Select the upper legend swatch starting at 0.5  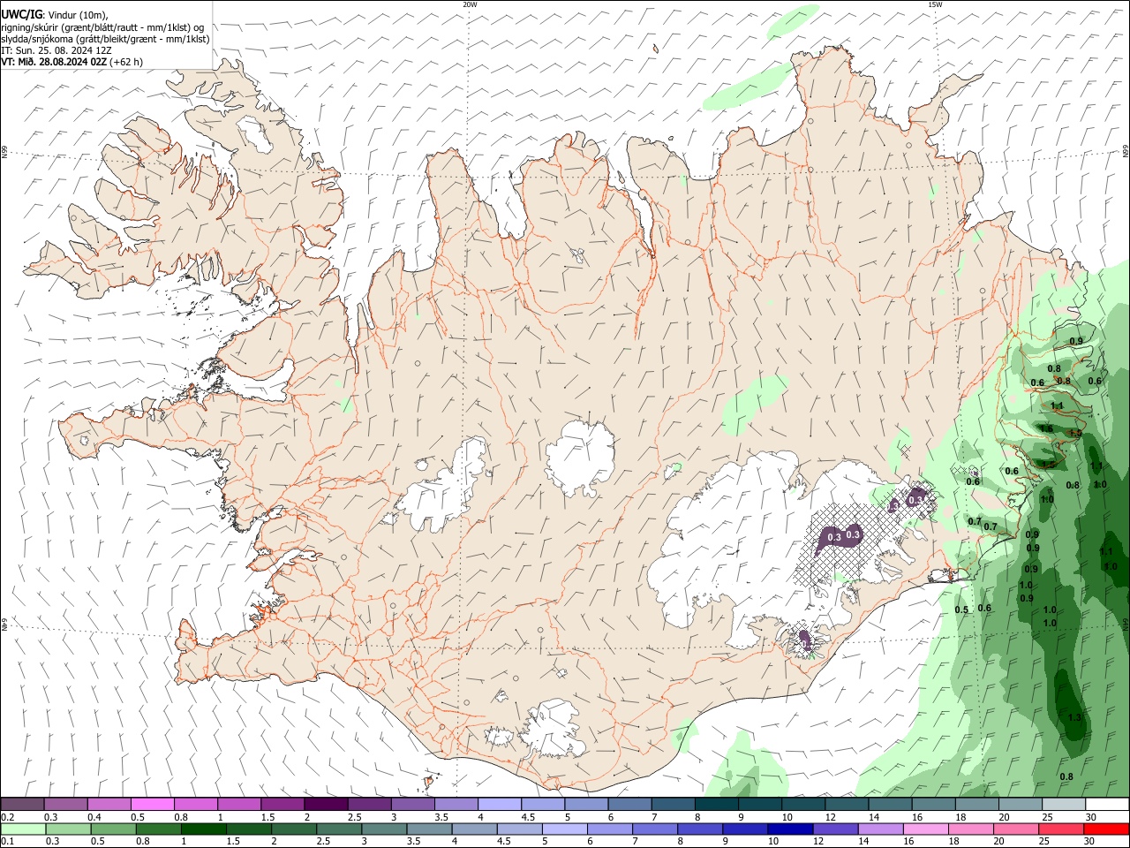[x=153, y=805]
